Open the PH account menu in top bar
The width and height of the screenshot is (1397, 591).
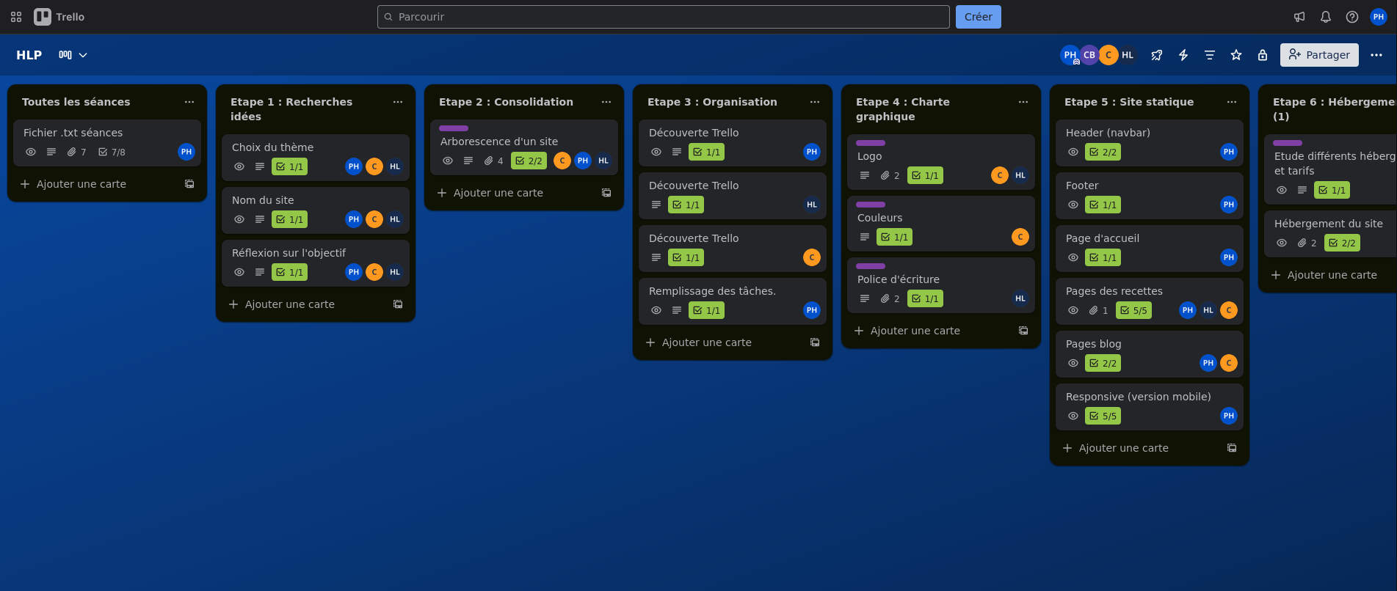(1378, 17)
